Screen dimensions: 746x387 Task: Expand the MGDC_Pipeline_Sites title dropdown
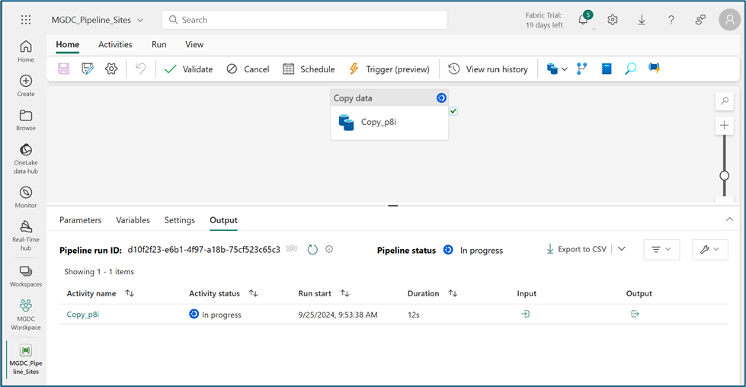[140, 20]
